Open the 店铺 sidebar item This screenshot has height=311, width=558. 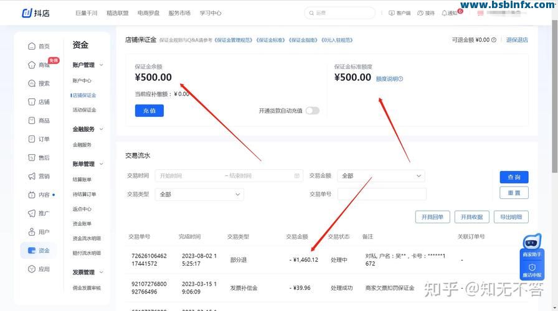pos(39,101)
